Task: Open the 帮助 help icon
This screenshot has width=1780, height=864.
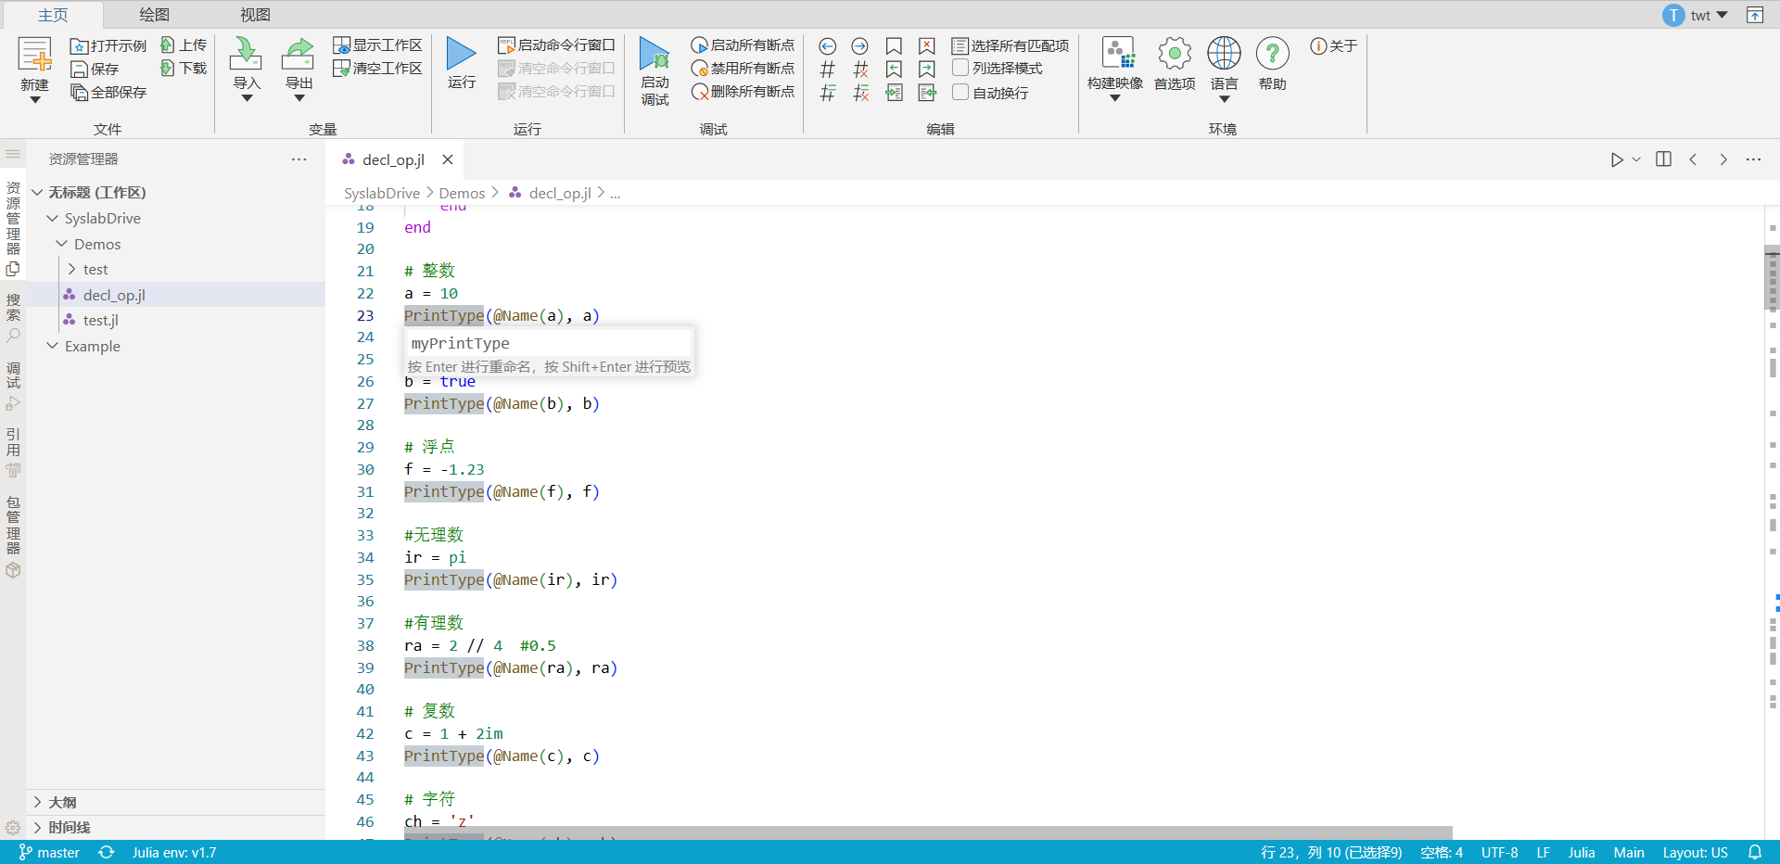Action: [1273, 54]
